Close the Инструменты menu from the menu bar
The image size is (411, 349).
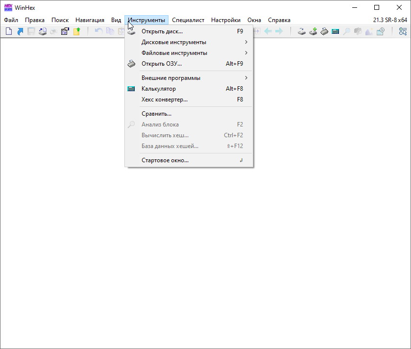pos(146,20)
